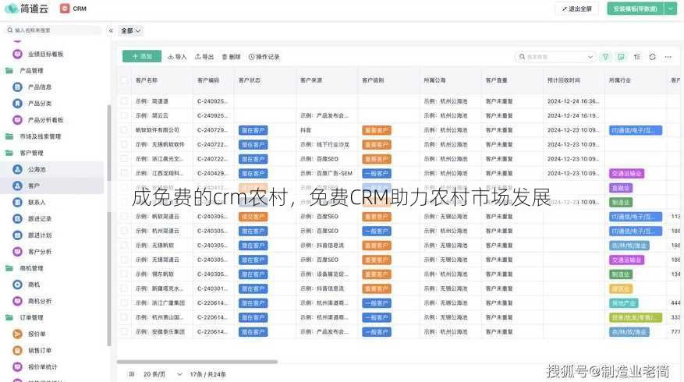Viewport: 684px width, 382px height.
Task: Check the row 示例: 简云云
Action: pyautogui.click(x=124, y=115)
